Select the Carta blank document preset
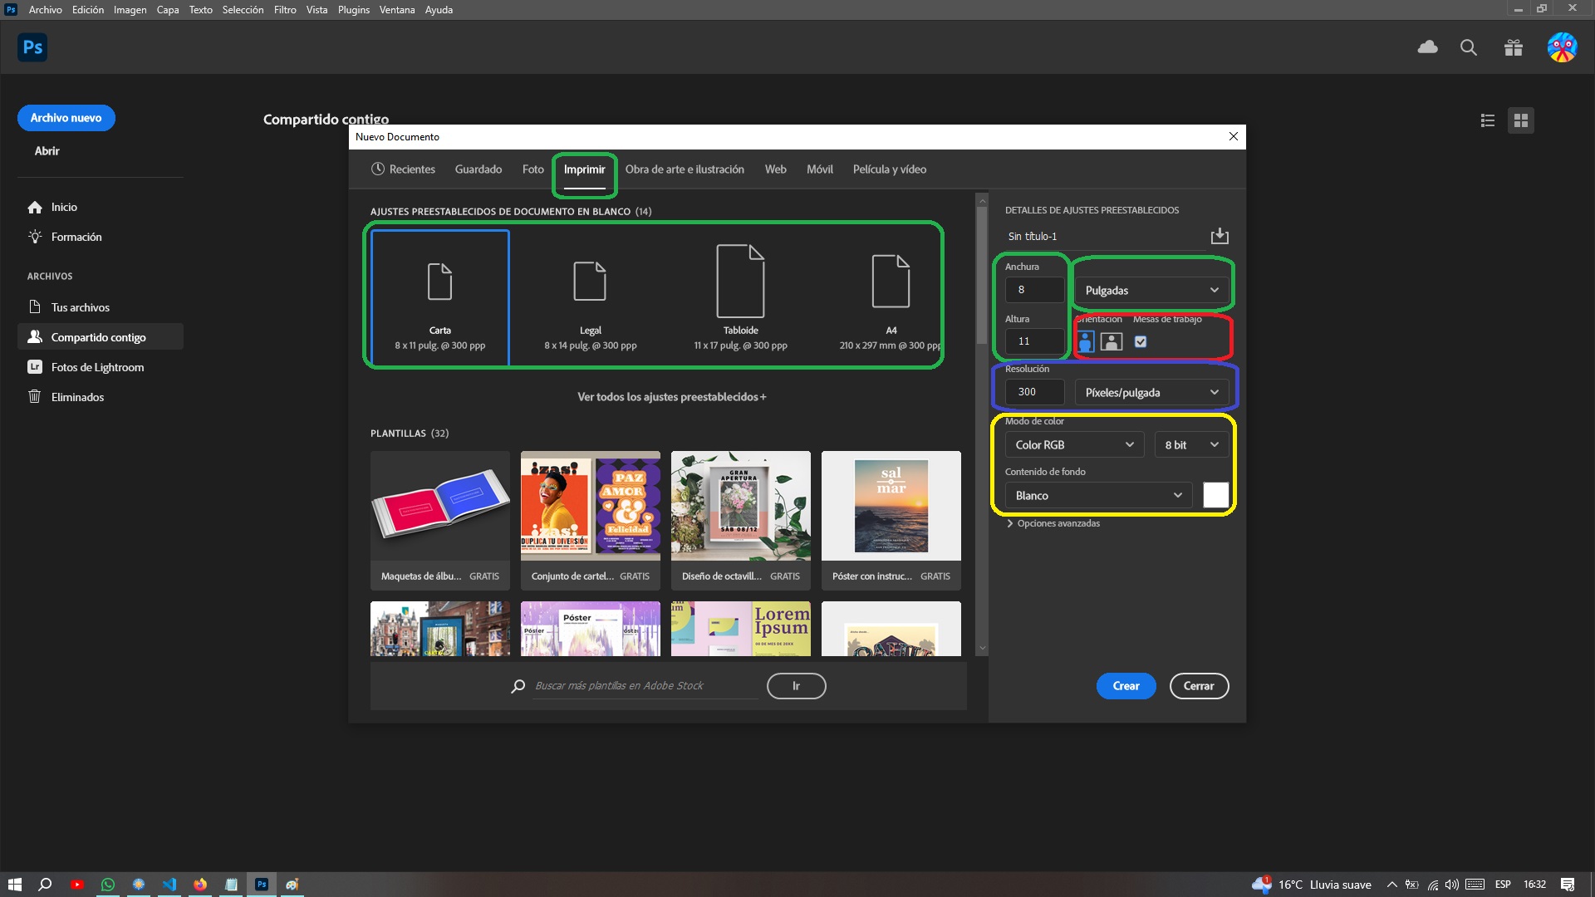The width and height of the screenshot is (1595, 897). pyautogui.click(x=440, y=298)
